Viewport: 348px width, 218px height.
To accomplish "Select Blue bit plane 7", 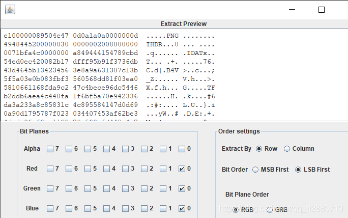I will [x=50, y=208].
